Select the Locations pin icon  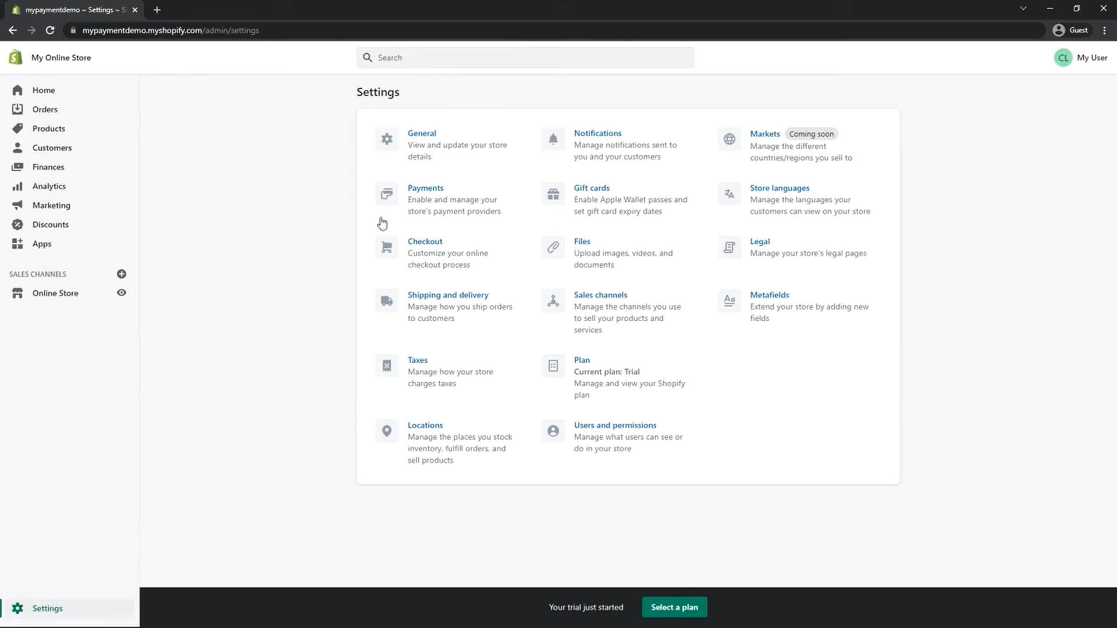pyautogui.click(x=386, y=431)
